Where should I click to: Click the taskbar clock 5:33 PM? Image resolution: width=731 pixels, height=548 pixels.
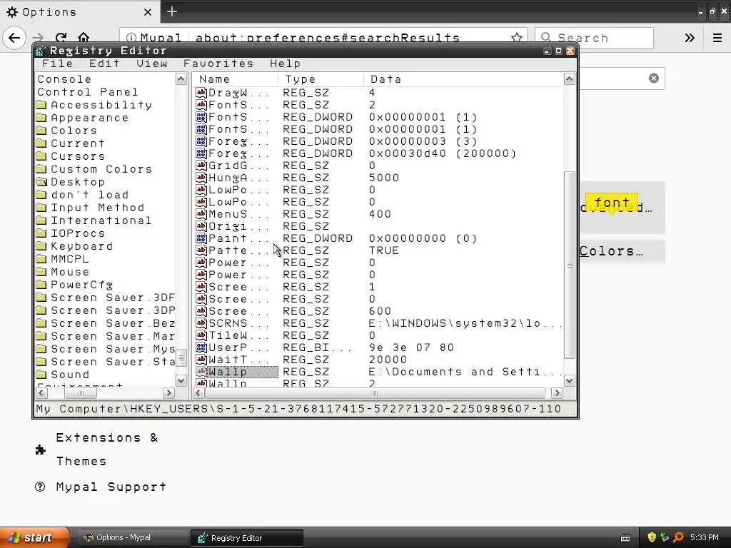point(705,538)
